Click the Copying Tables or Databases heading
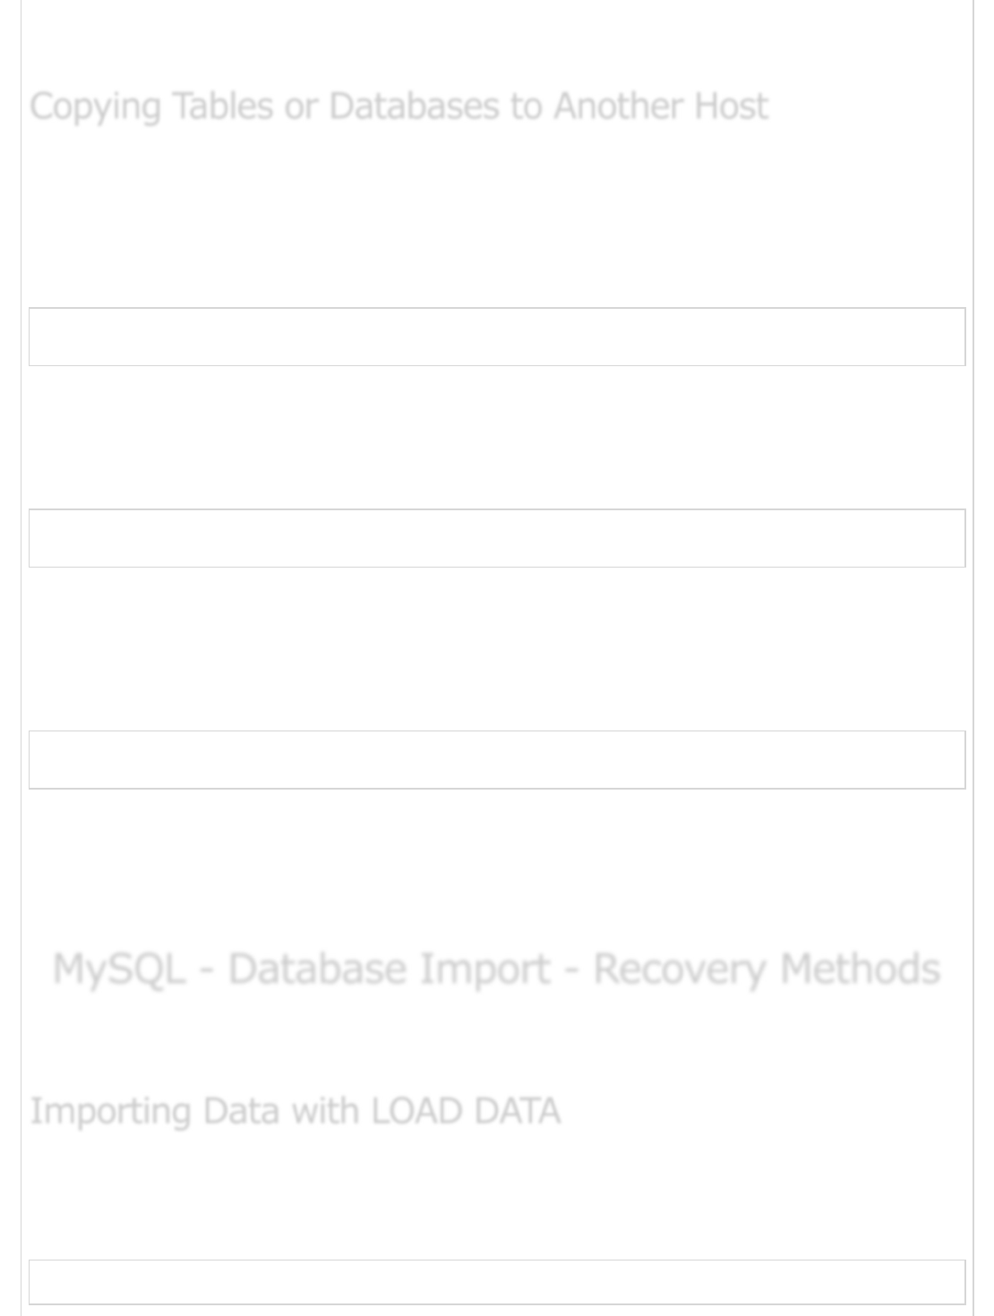 click(x=398, y=107)
